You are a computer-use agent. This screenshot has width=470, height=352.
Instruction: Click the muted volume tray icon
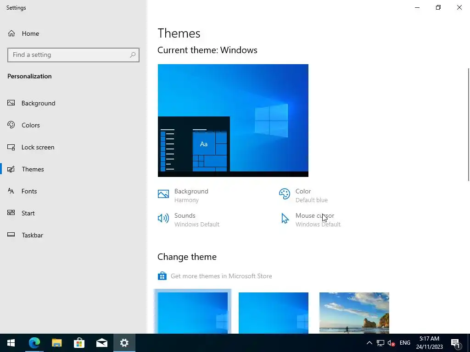[391, 343]
